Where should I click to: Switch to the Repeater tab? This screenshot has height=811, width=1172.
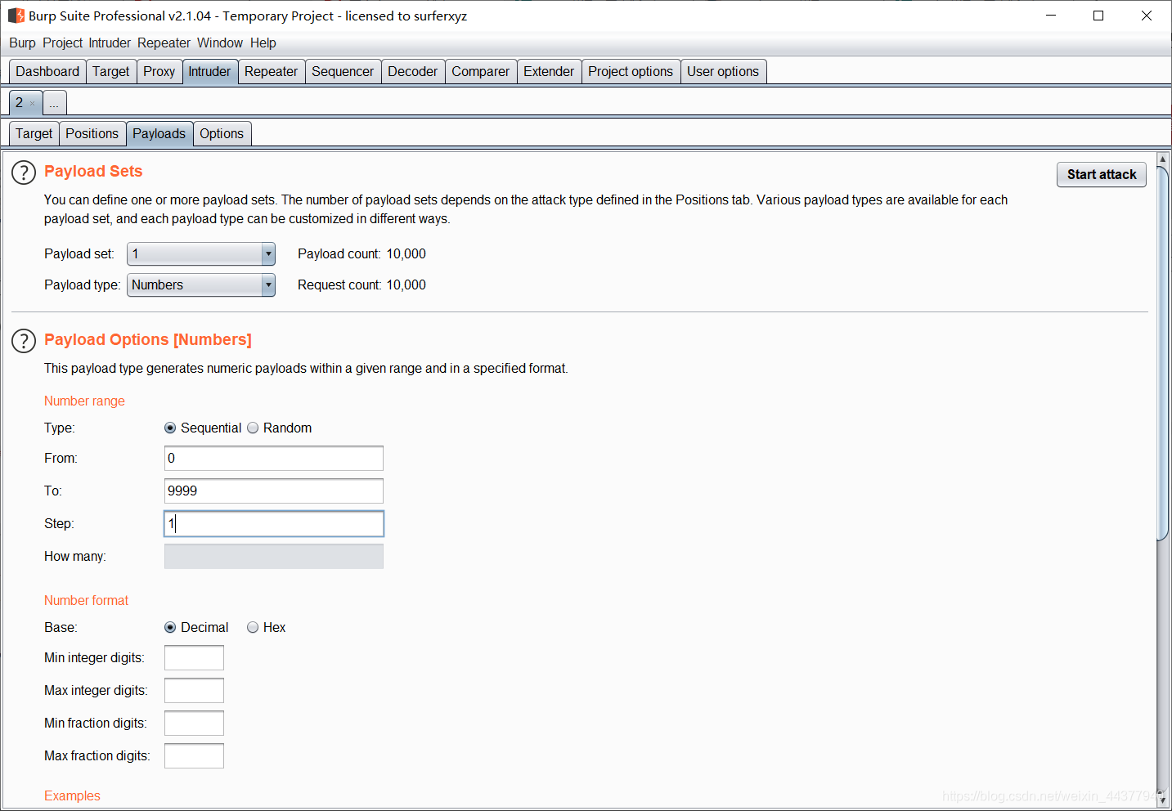click(x=272, y=71)
